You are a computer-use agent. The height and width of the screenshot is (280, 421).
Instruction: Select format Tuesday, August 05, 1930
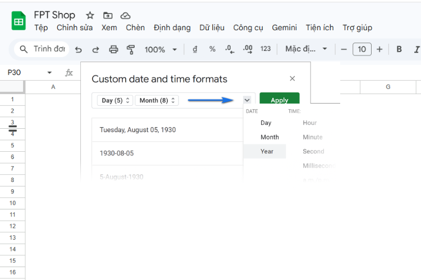[167, 130]
